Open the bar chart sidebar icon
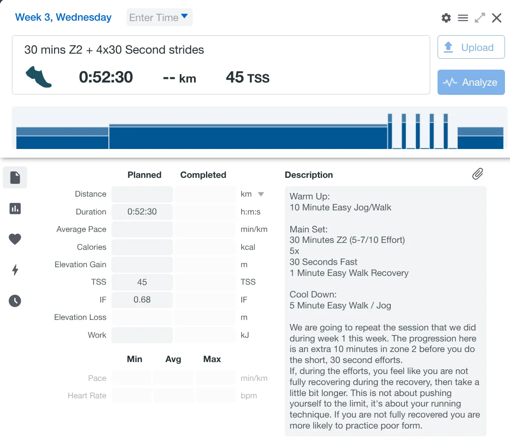The width and height of the screenshot is (510, 440). pyautogui.click(x=15, y=209)
